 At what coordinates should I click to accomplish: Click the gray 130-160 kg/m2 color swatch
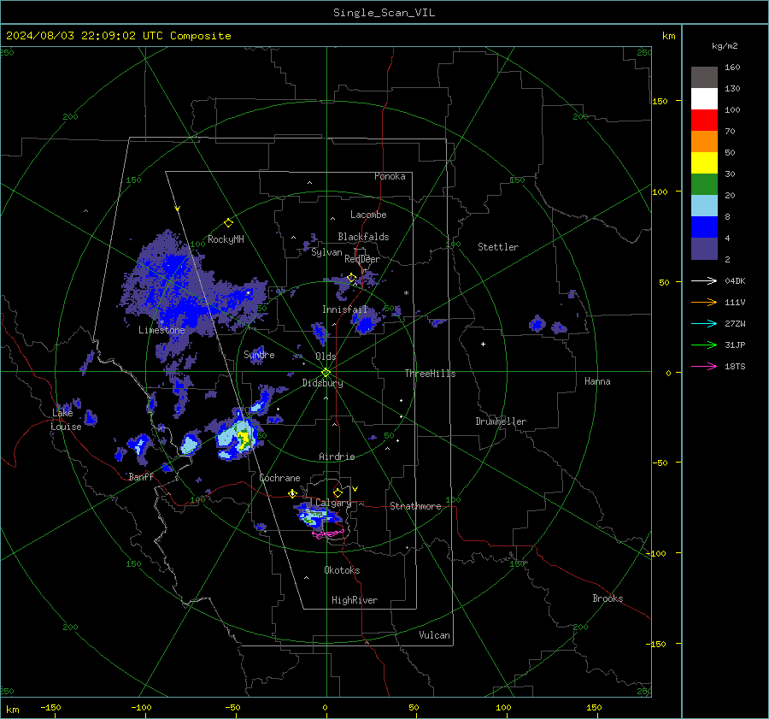pyautogui.click(x=704, y=78)
